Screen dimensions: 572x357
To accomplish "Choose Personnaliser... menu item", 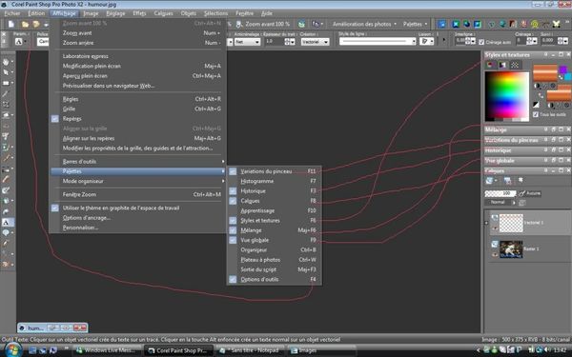I will 138,228.
